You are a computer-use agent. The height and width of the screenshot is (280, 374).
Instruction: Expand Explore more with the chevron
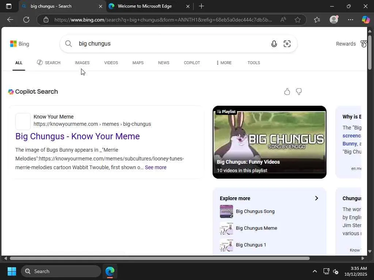[x=317, y=198]
